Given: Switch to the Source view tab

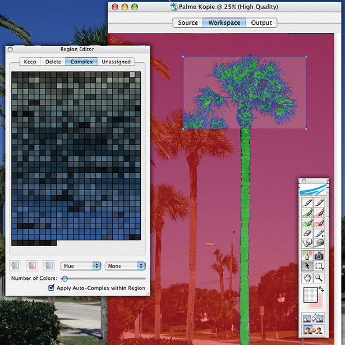Looking at the screenshot, I should (187, 23).
